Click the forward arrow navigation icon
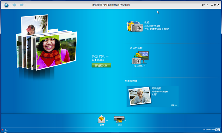This screenshot has width=222, height=133. coord(22,5)
